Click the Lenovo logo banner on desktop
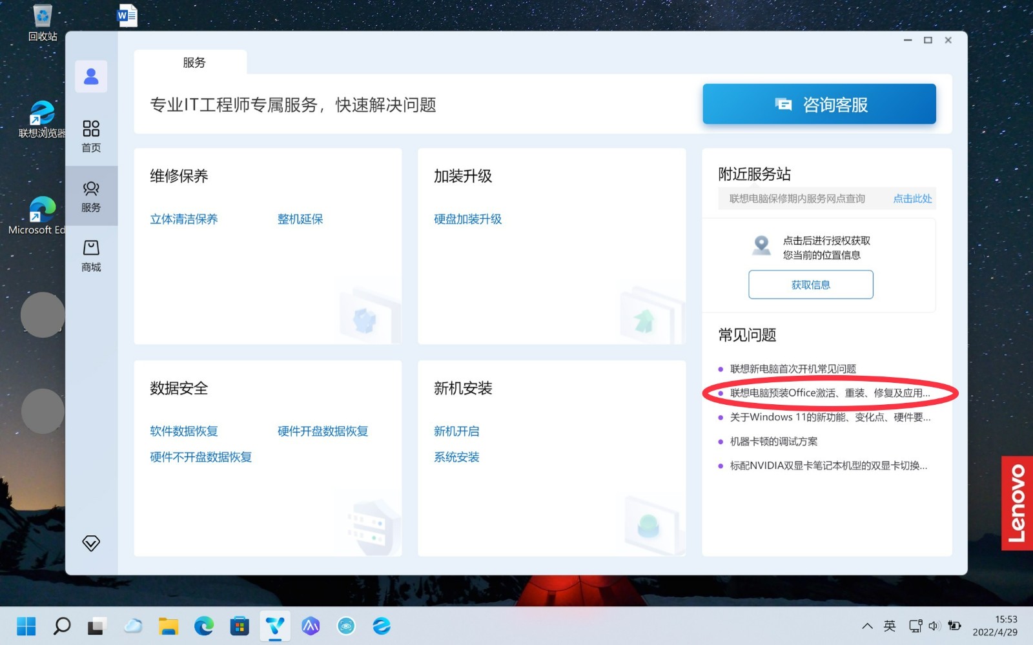The width and height of the screenshot is (1033, 645). coord(1017,503)
